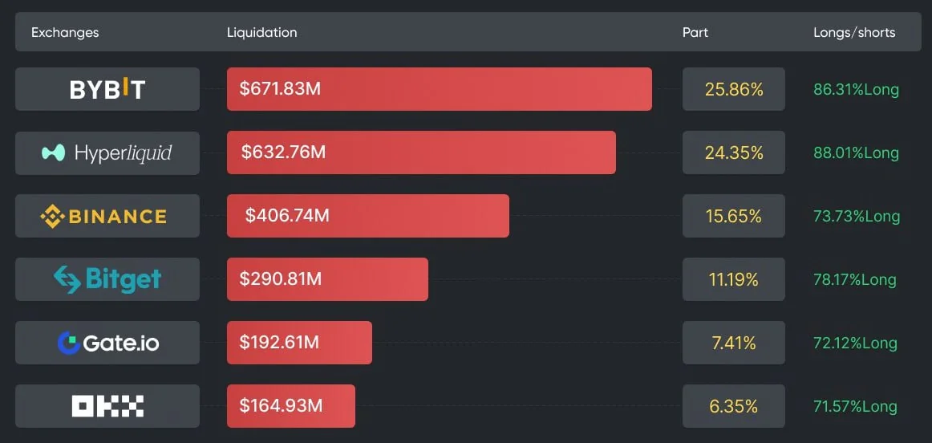This screenshot has width=932, height=443.
Task: Click the $671.83M liquidation bar
Action: (439, 89)
